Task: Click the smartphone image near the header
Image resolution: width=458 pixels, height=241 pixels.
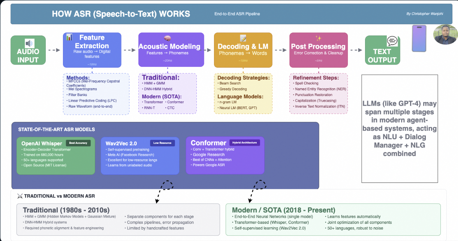Action: (x=420, y=38)
